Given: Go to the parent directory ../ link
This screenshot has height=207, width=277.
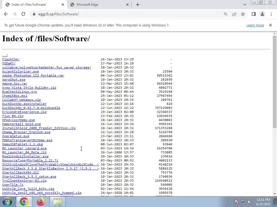Looking at the screenshot, I should point(5,55).
